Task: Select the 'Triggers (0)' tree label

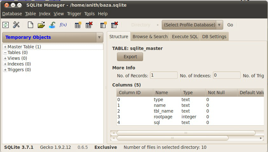Action: 19,70
